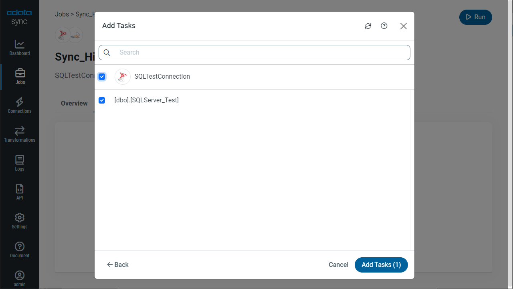This screenshot has width=513, height=289.
Task: Open the Connections section
Action: tap(19, 105)
